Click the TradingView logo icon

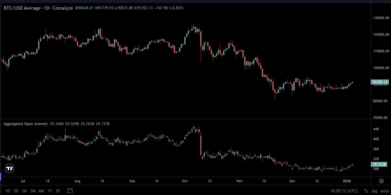click(9, 168)
